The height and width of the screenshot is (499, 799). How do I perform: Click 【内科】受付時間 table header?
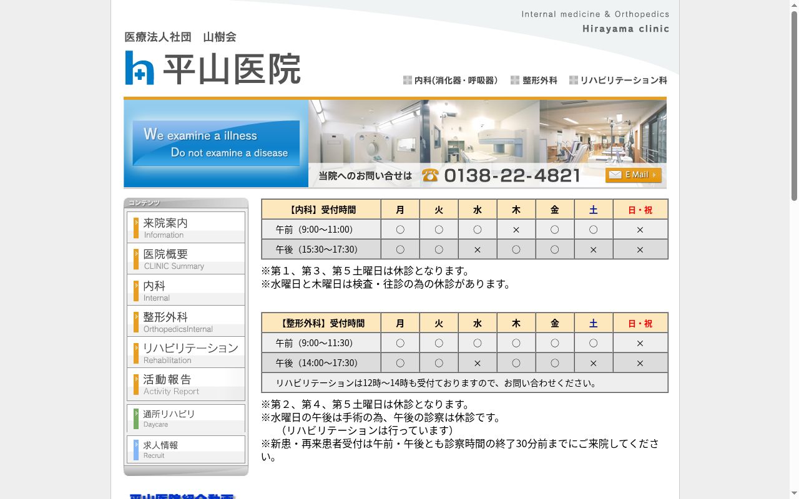tap(321, 210)
